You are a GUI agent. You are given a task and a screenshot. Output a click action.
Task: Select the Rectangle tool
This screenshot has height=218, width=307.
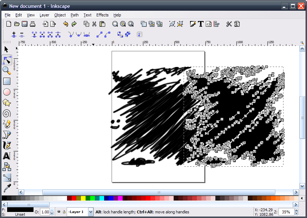click(7, 81)
